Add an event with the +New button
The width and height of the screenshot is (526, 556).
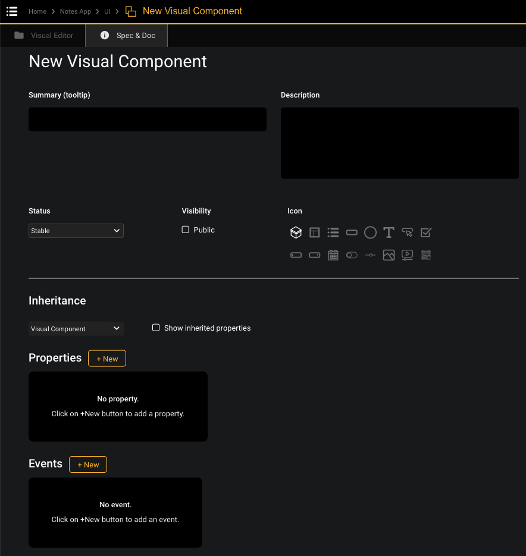[87, 464]
